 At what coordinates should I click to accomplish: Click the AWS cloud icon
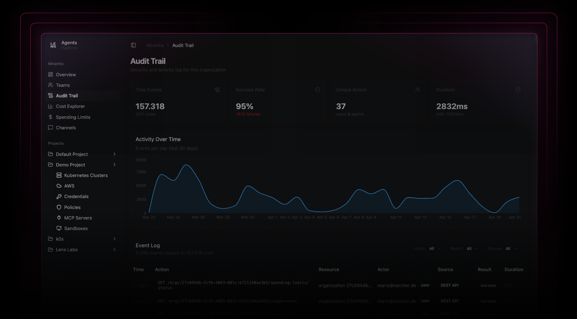click(59, 186)
